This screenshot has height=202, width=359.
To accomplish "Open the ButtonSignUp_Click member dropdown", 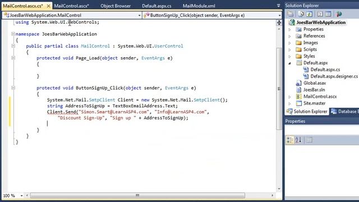I will click(x=279, y=15).
